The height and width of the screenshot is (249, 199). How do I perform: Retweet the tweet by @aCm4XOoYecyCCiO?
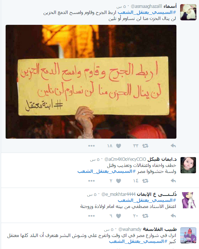pos(145,180)
